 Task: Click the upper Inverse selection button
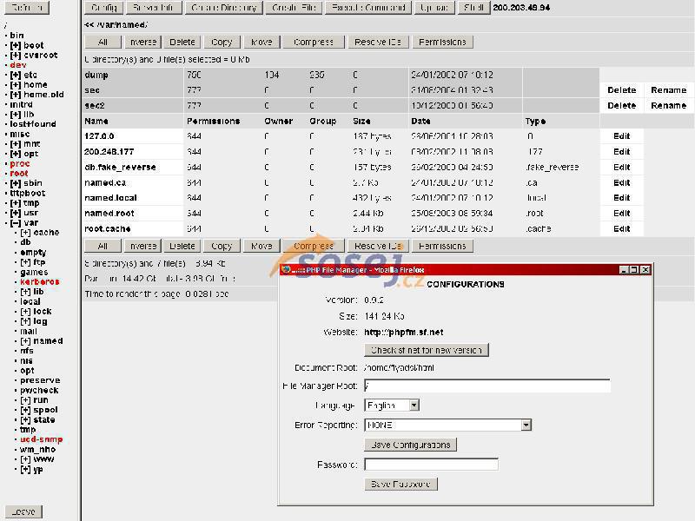tap(142, 42)
